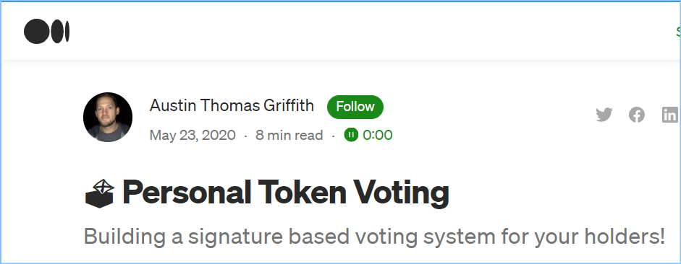Open the Austin Thomas Griffith author link
This screenshot has width=681, height=264.
(232, 105)
